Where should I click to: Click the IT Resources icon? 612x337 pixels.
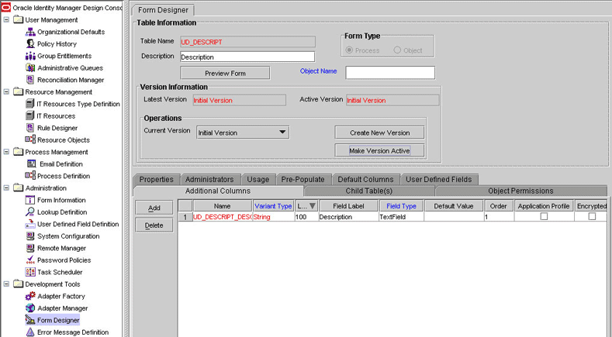29,116
